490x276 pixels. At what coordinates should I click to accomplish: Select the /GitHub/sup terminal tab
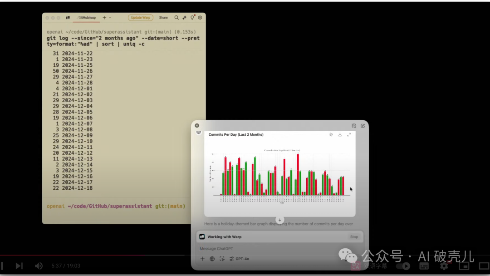[86, 18]
